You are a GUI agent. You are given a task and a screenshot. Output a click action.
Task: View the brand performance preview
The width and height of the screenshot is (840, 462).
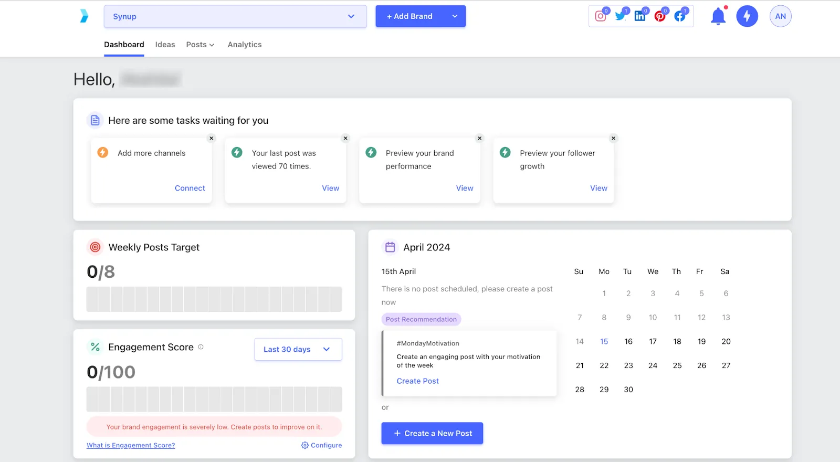465,188
